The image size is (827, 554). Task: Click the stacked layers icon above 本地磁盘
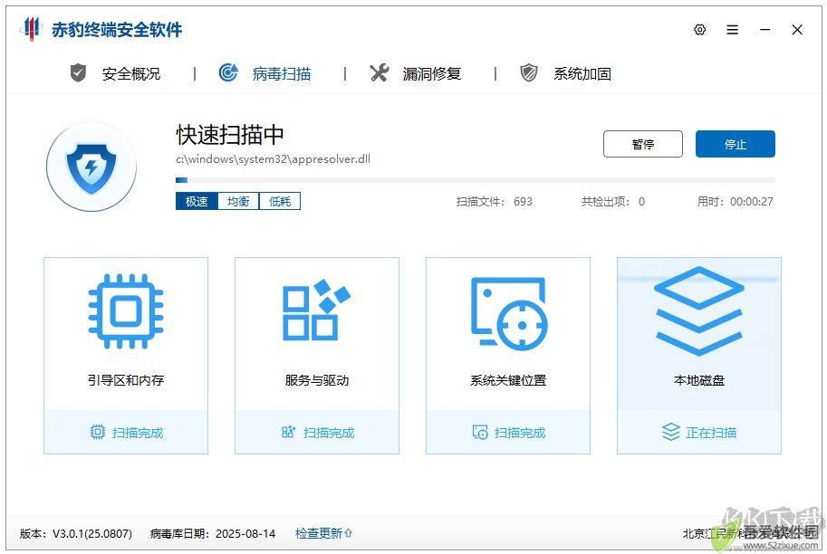tap(699, 311)
